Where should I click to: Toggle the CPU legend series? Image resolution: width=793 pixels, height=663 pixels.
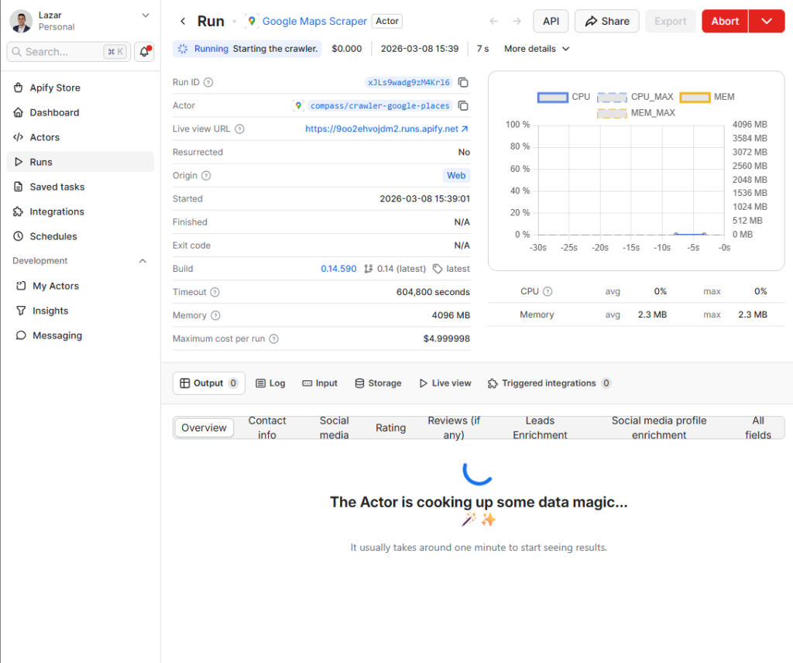564,97
